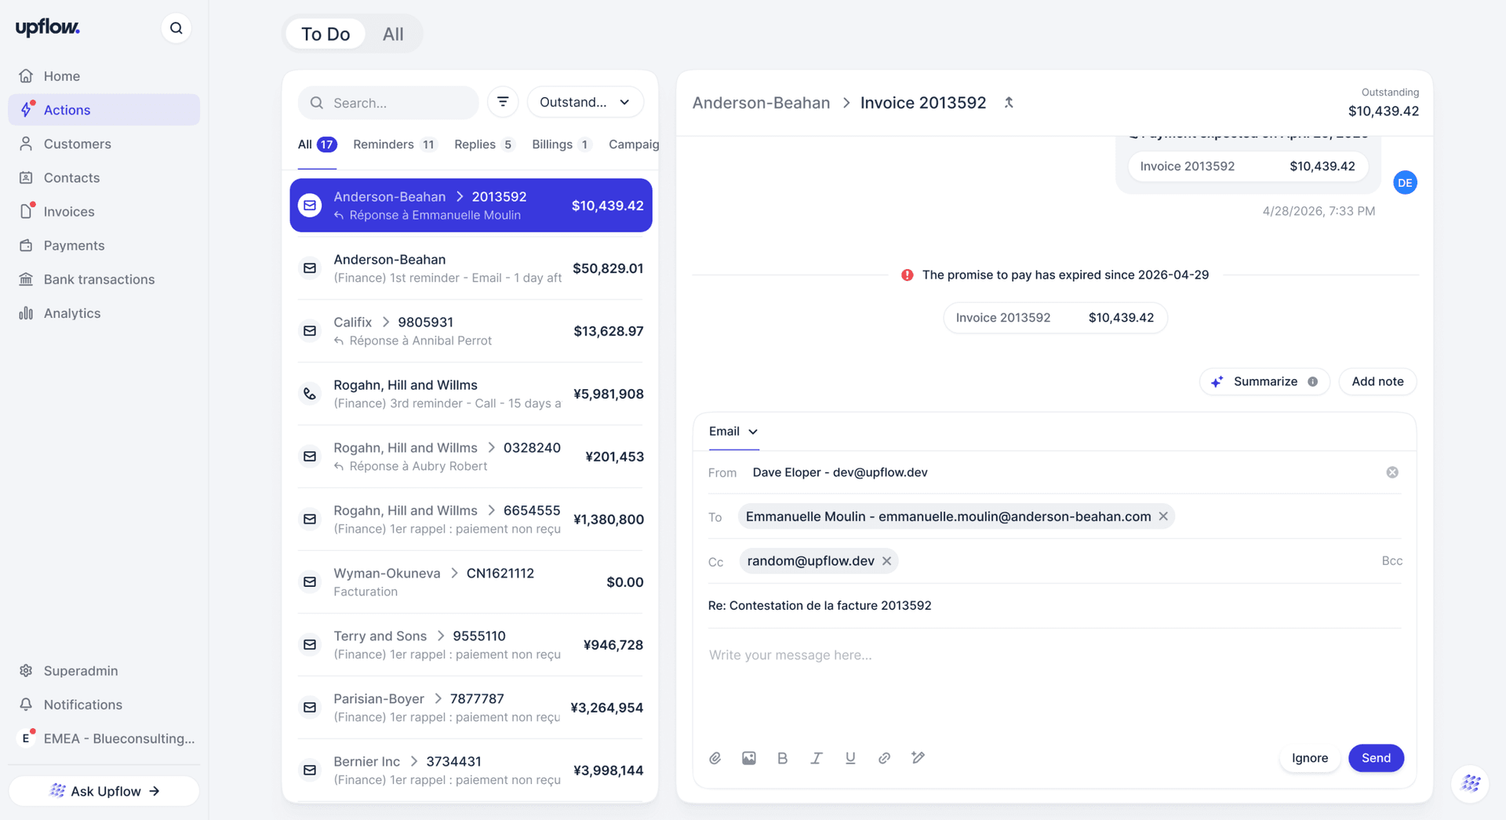Click the Invoice 2013592 chip under expired promise
Image resolution: width=1506 pixels, height=820 pixels.
1055,318
